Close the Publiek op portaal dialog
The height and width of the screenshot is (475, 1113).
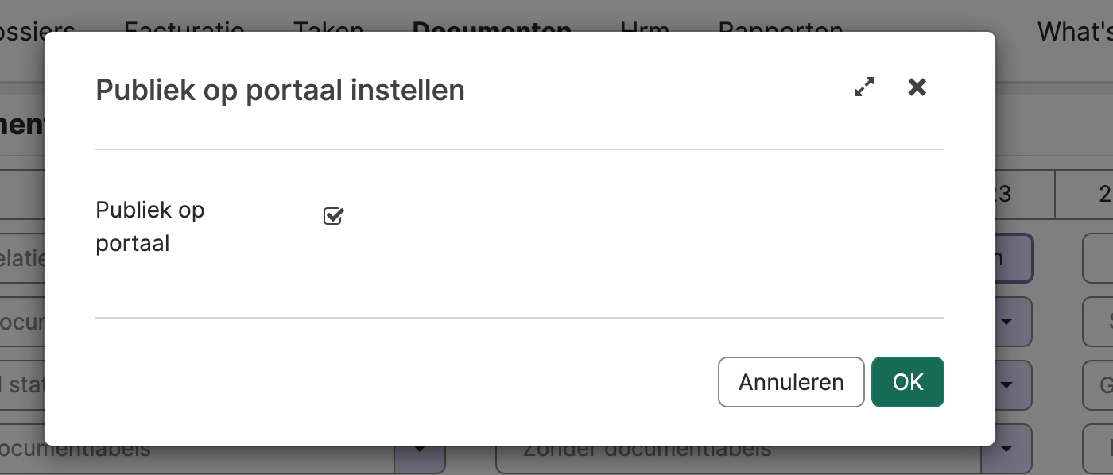tap(917, 87)
